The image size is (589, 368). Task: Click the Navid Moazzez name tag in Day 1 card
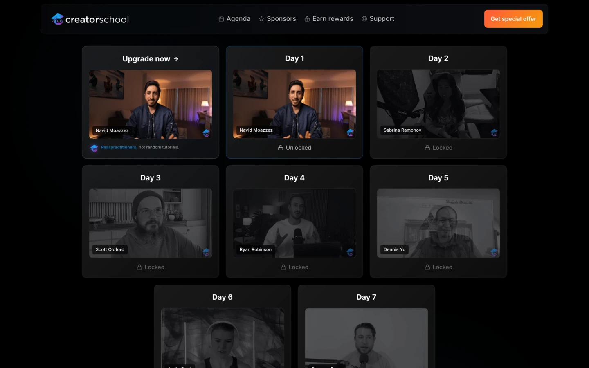(x=256, y=130)
